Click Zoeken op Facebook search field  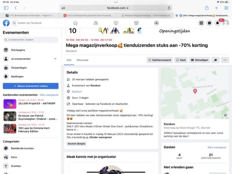pyautogui.click(x=35, y=23)
